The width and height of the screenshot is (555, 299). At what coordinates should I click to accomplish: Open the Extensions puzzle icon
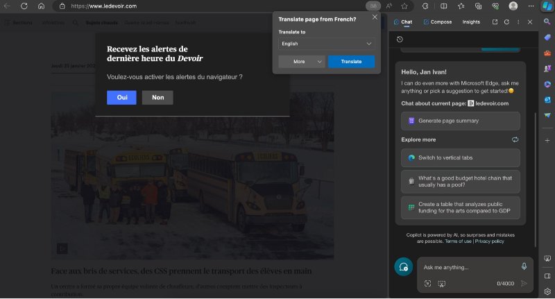pos(425,6)
